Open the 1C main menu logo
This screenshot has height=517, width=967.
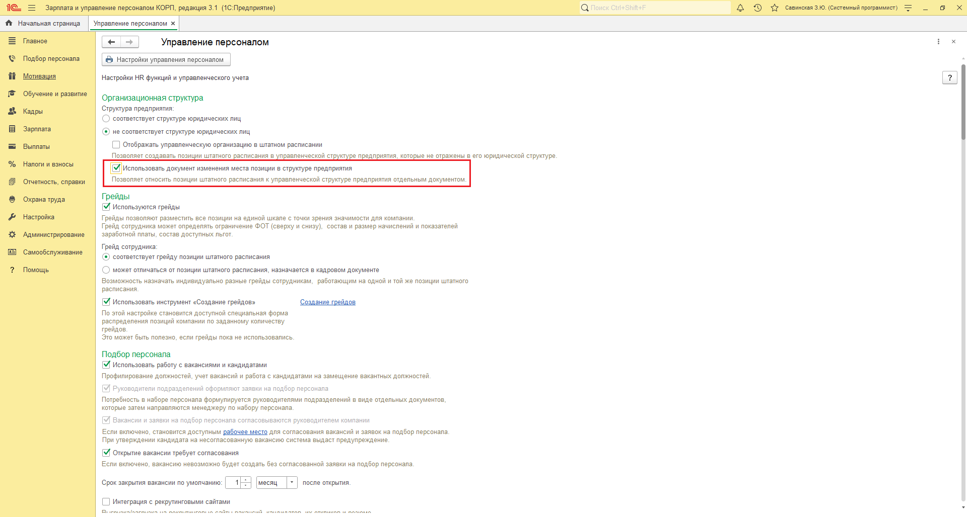coord(14,8)
